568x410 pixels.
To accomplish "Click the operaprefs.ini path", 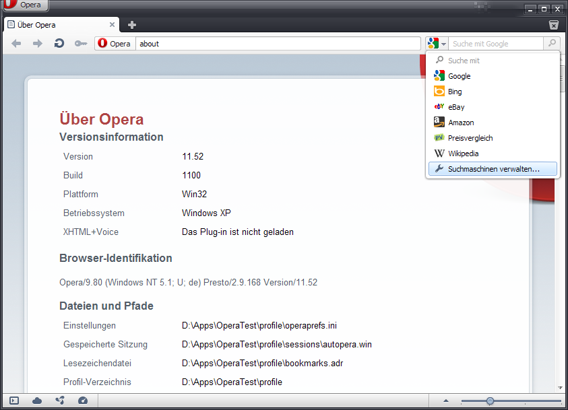I will (259, 325).
